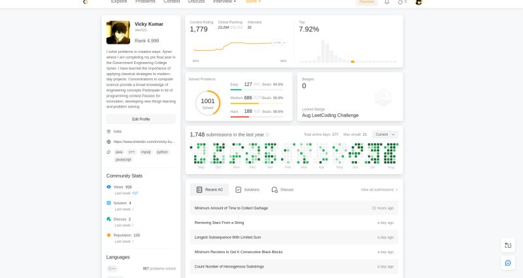Open the Contest page
Screen dimensions: 523x278
(172, 2)
